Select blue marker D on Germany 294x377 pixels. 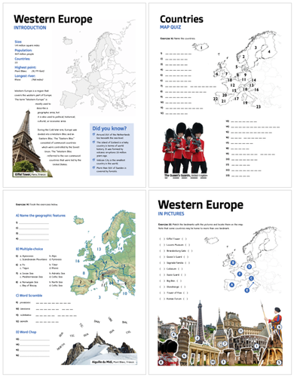(249, 267)
